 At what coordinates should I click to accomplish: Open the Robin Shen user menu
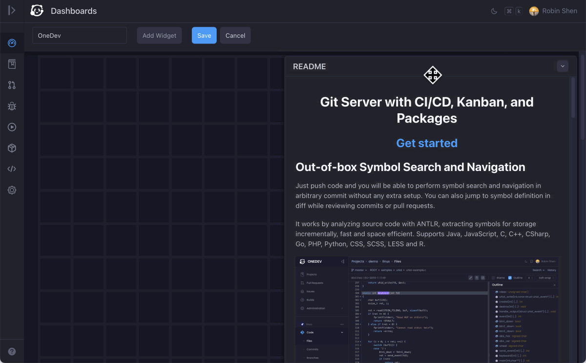(553, 11)
